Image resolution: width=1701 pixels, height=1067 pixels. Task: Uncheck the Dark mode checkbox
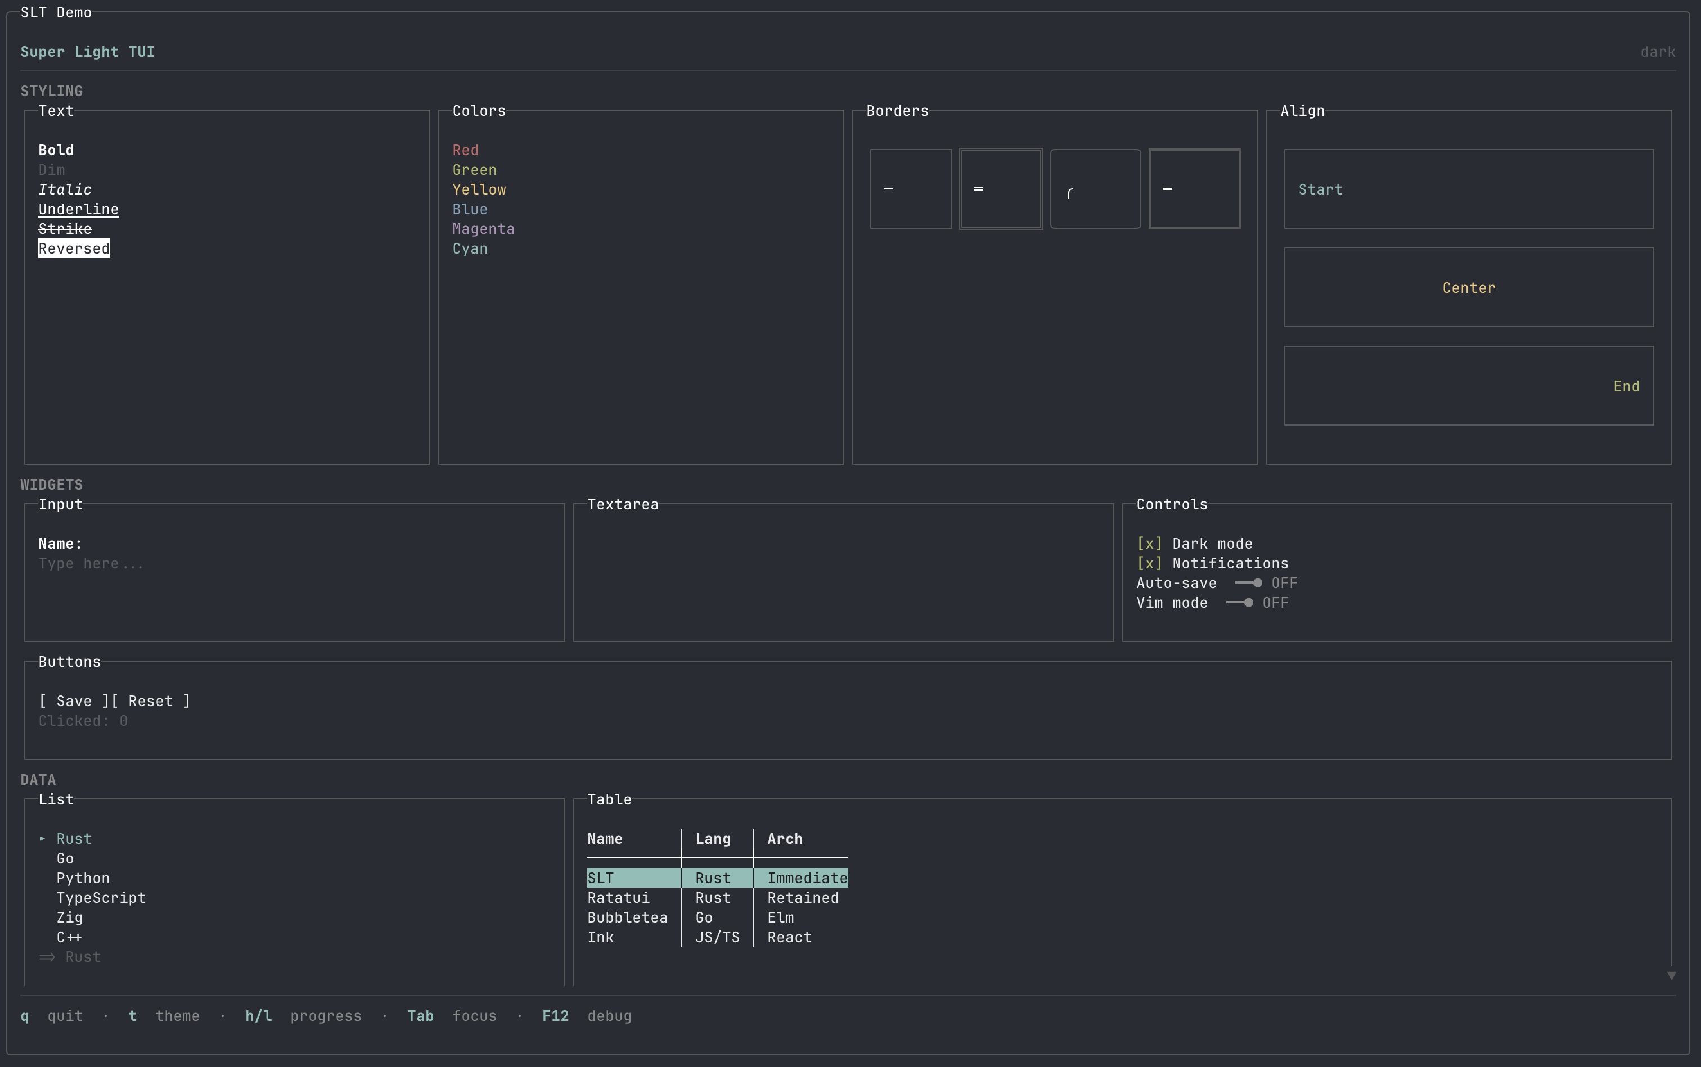(x=1150, y=544)
